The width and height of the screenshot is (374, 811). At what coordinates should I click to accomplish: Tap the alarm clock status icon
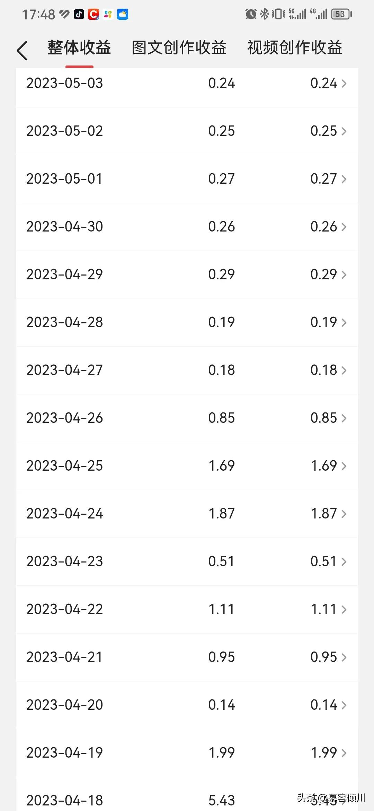pyautogui.click(x=250, y=14)
